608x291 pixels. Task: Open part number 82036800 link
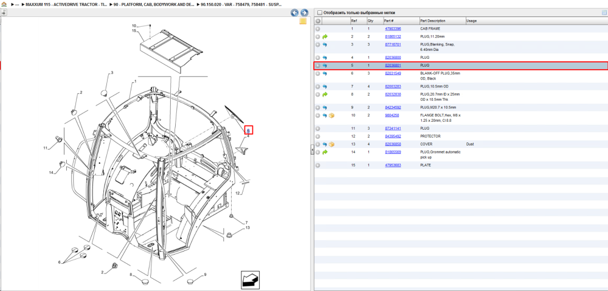(393, 58)
